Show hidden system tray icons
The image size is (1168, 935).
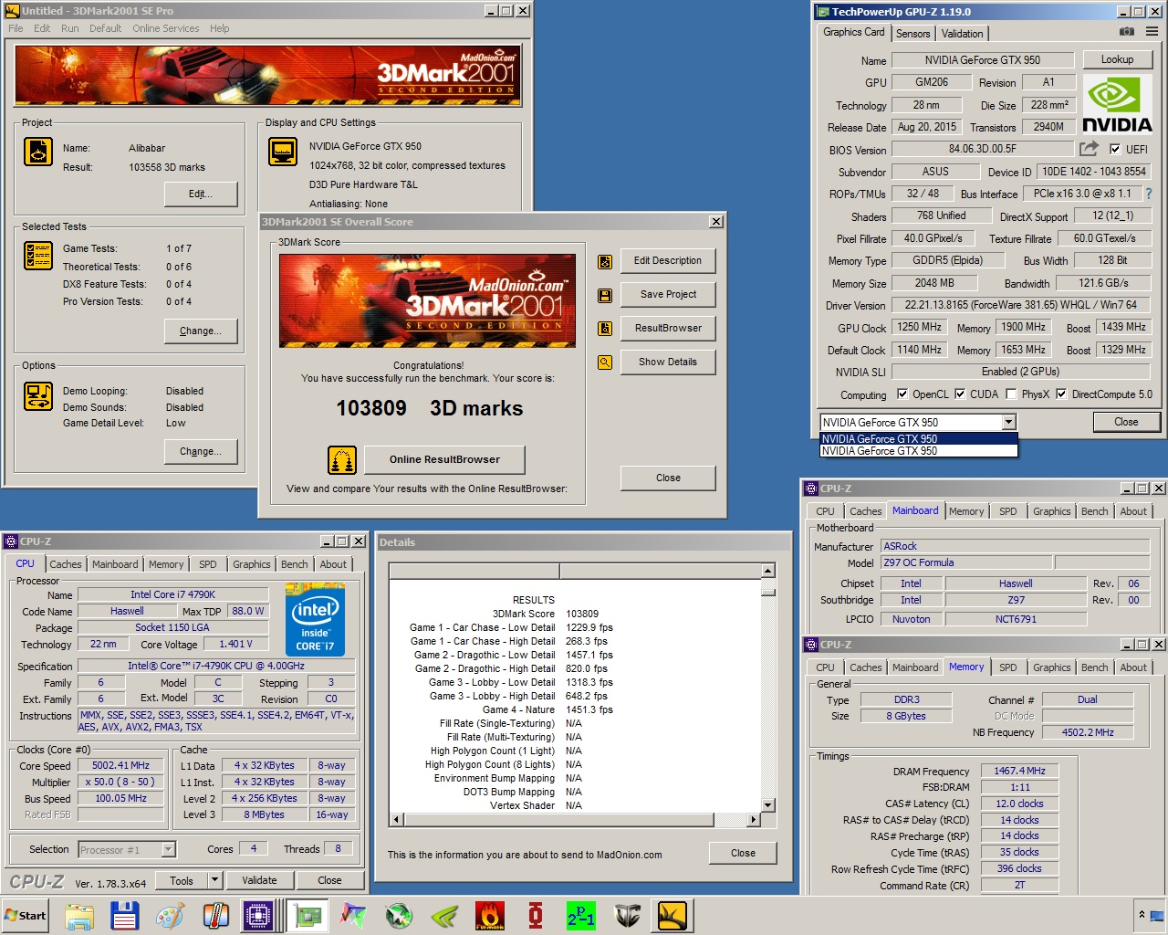pos(1141,915)
